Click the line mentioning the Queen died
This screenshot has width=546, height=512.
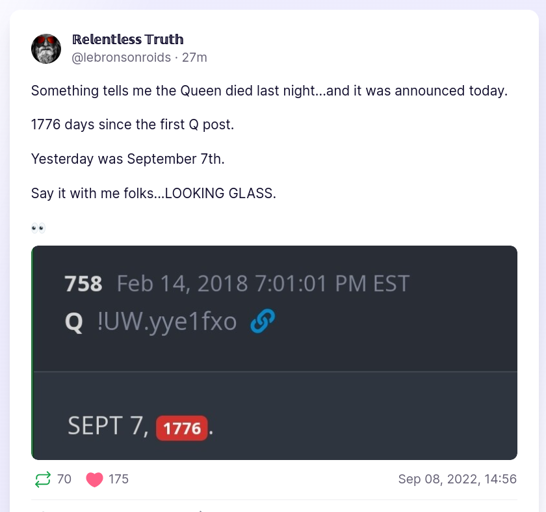268,91
